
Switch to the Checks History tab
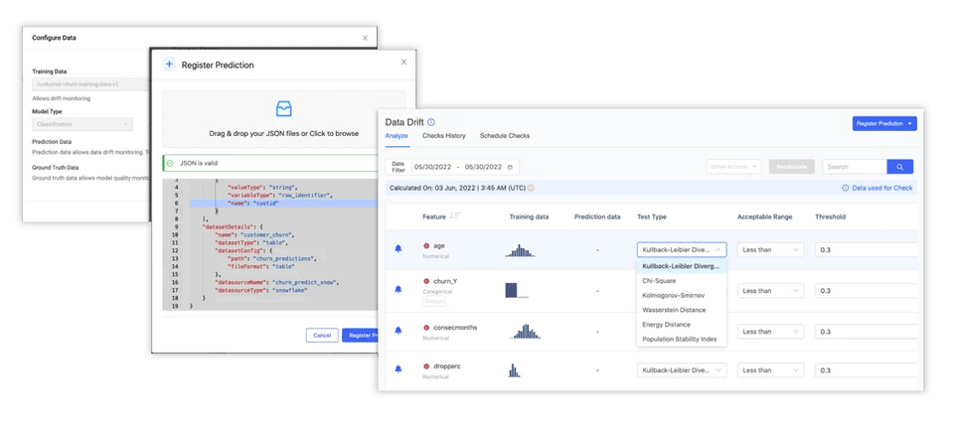pos(444,136)
